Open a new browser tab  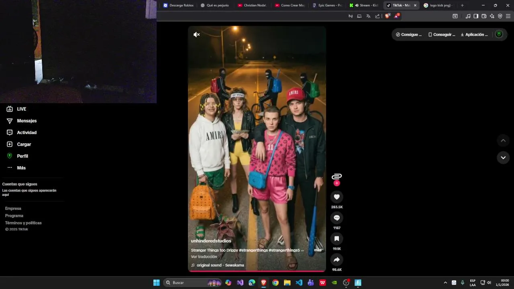462,5
